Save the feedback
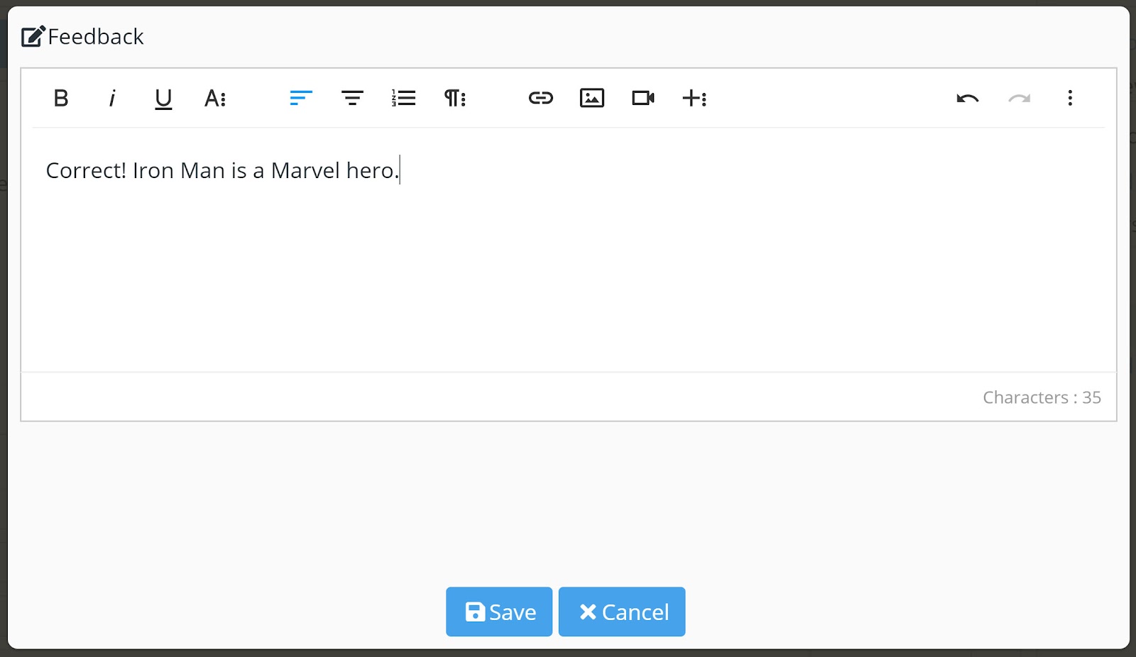 (499, 612)
